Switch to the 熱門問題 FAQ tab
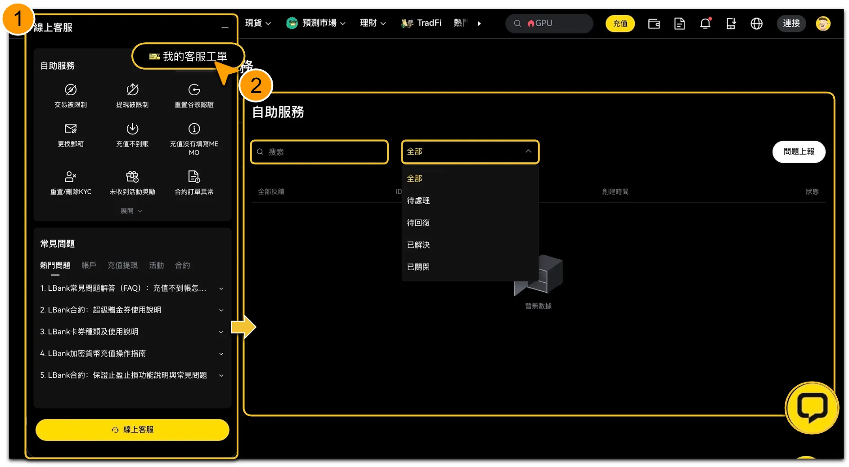Image resolution: width=849 pixels, height=467 pixels. [x=55, y=265]
